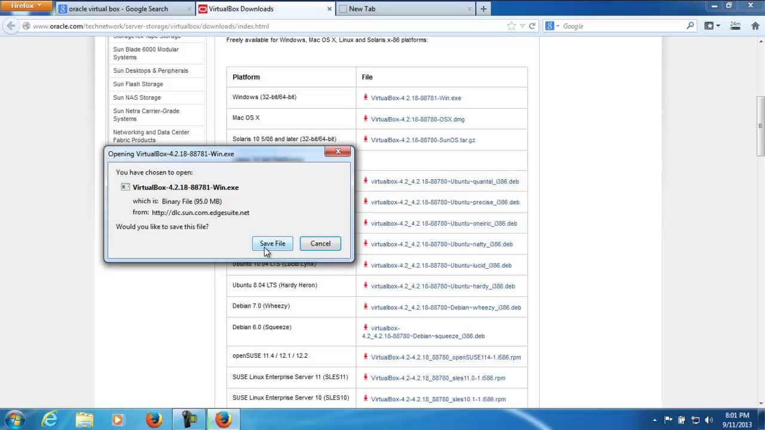Reload the current page

tap(532, 26)
